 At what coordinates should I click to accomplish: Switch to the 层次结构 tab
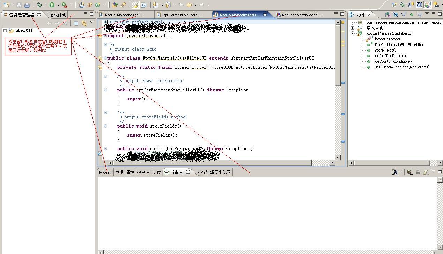pos(58,15)
